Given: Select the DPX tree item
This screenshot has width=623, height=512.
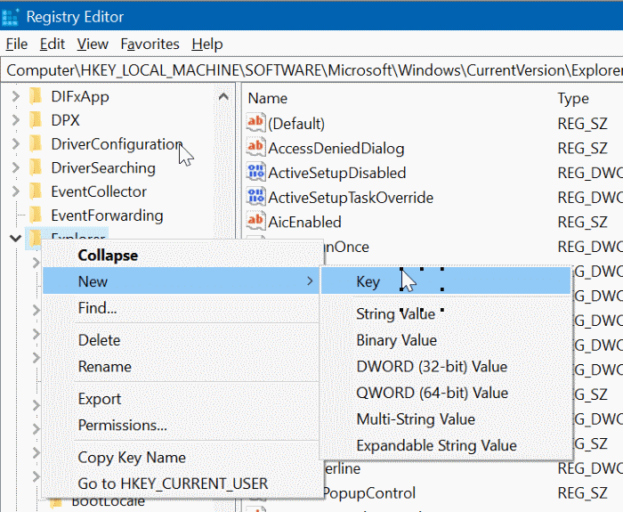Looking at the screenshot, I should pyautogui.click(x=65, y=120).
